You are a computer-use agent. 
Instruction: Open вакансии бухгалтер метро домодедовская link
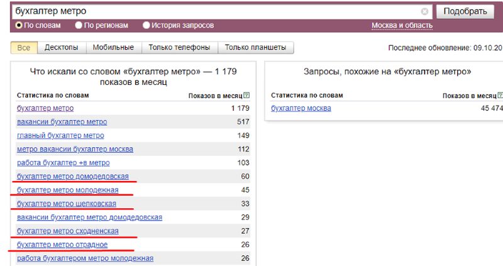89,217
